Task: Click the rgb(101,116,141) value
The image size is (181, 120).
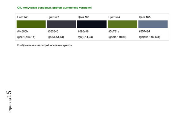Action: coord(150,37)
